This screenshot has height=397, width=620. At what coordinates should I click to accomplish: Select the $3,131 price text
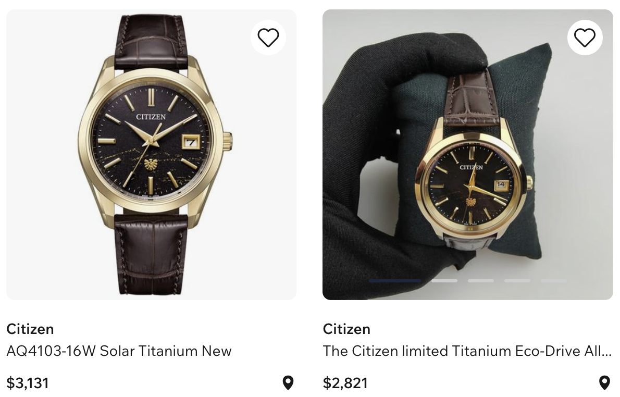[27, 383]
